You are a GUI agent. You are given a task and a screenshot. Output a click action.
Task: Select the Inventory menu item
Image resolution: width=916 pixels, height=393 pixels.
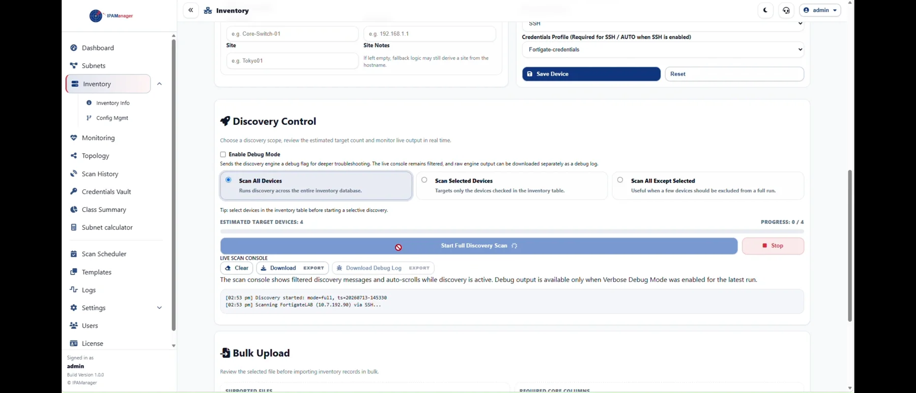[108, 84]
